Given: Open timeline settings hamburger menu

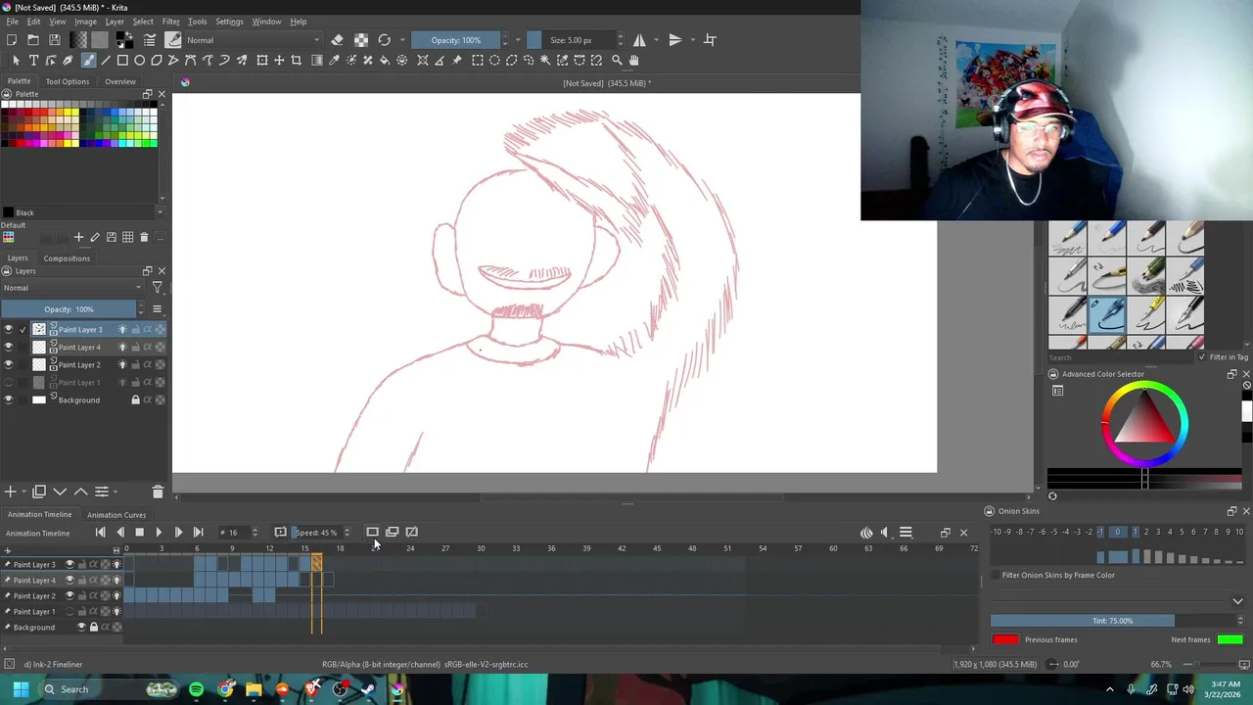Looking at the screenshot, I should point(905,533).
